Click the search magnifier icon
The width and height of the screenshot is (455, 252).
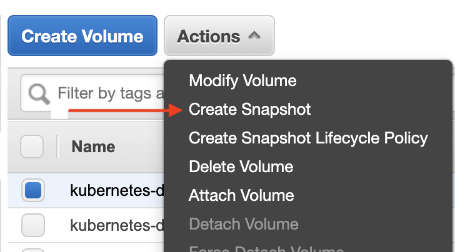(39, 94)
